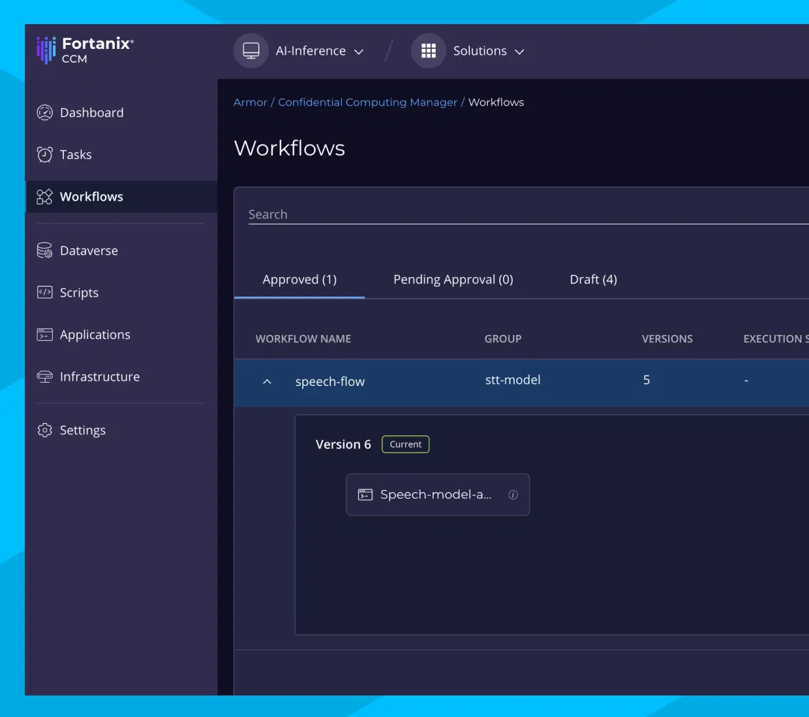Switch to the Pending Approval (0) tab

point(453,280)
